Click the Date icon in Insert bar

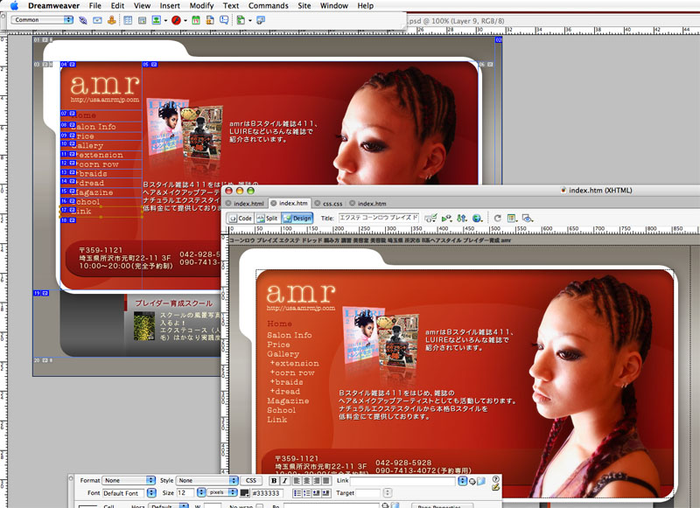(195, 20)
